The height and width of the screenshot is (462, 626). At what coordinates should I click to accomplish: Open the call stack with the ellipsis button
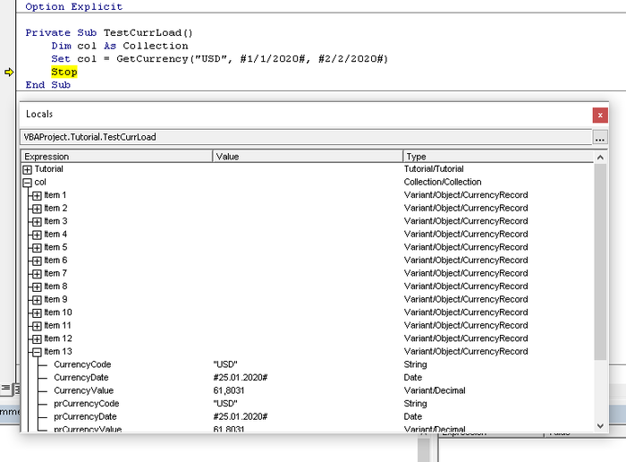pos(600,138)
